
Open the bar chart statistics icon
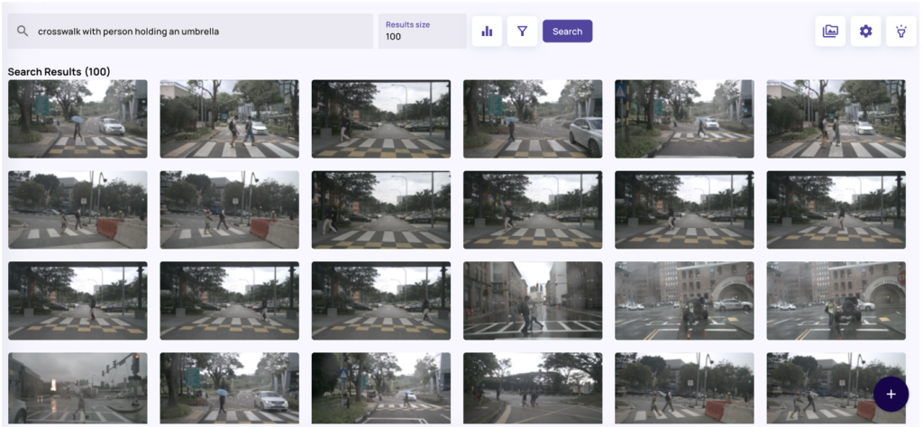coord(487,32)
